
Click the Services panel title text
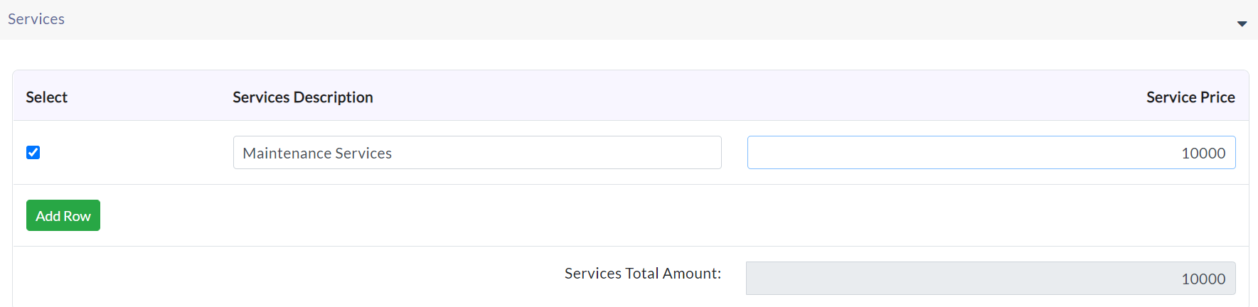click(x=36, y=19)
